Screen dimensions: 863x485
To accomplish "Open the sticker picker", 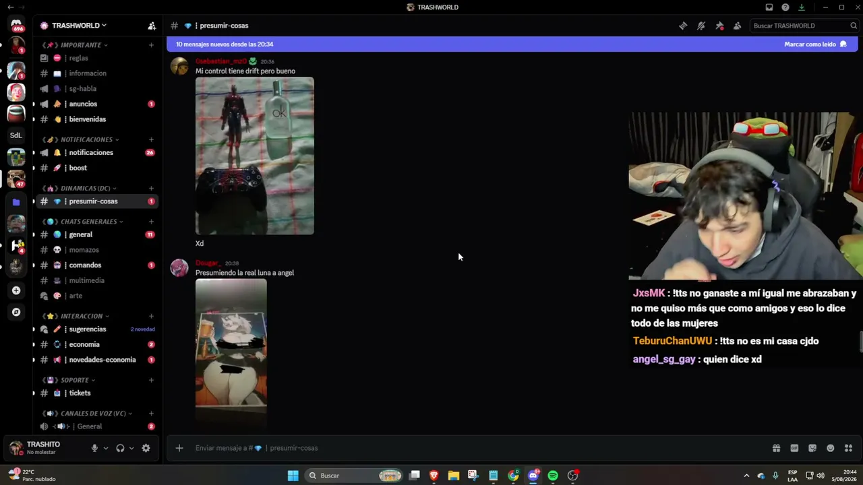I will click(812, 448).
